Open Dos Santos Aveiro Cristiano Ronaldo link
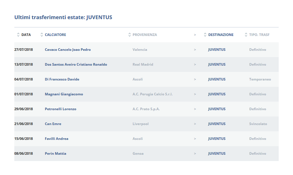Screen dimensions: 293x175 pos(76,65)
